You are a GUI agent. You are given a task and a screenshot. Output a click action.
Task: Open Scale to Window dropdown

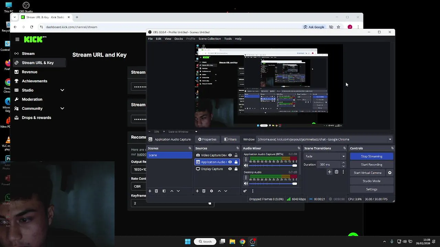(x=183, y=132)
